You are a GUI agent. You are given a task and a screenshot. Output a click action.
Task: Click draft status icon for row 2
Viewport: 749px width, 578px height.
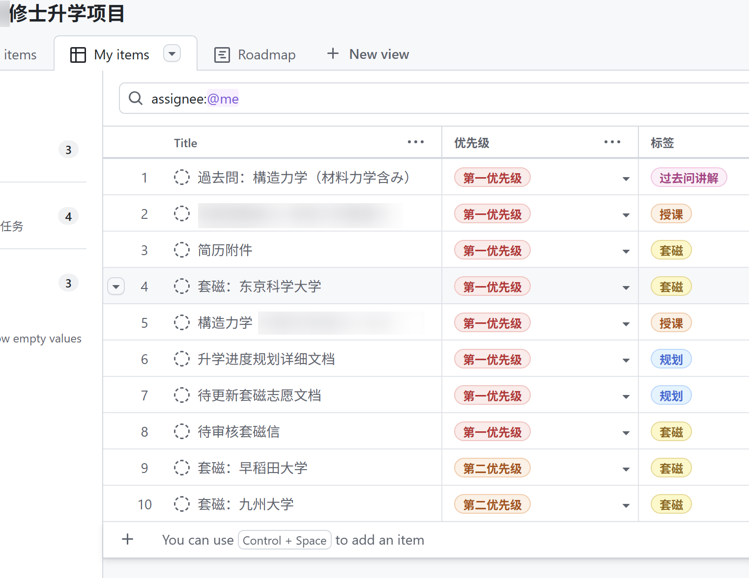tap(181, 213)
